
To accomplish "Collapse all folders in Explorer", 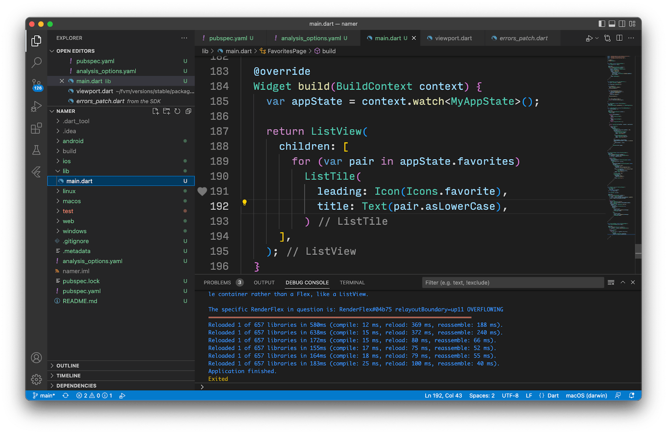I will coord(188,111).
